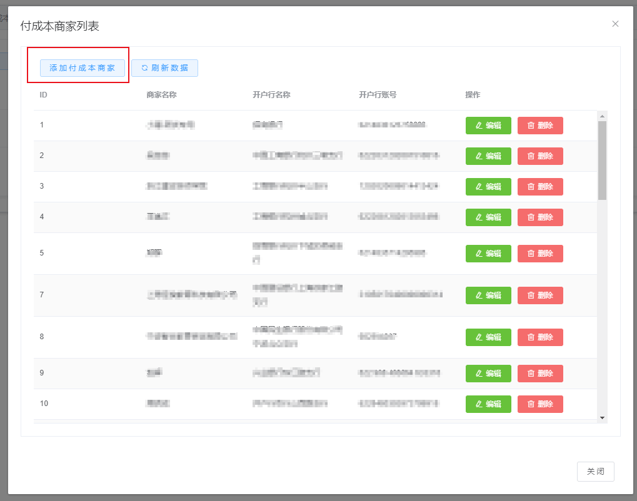Image resolution: width=637 pixels, height=501 pixels.
Task: Edit merchant row with ID 1
Action: [x=488, y=126]
